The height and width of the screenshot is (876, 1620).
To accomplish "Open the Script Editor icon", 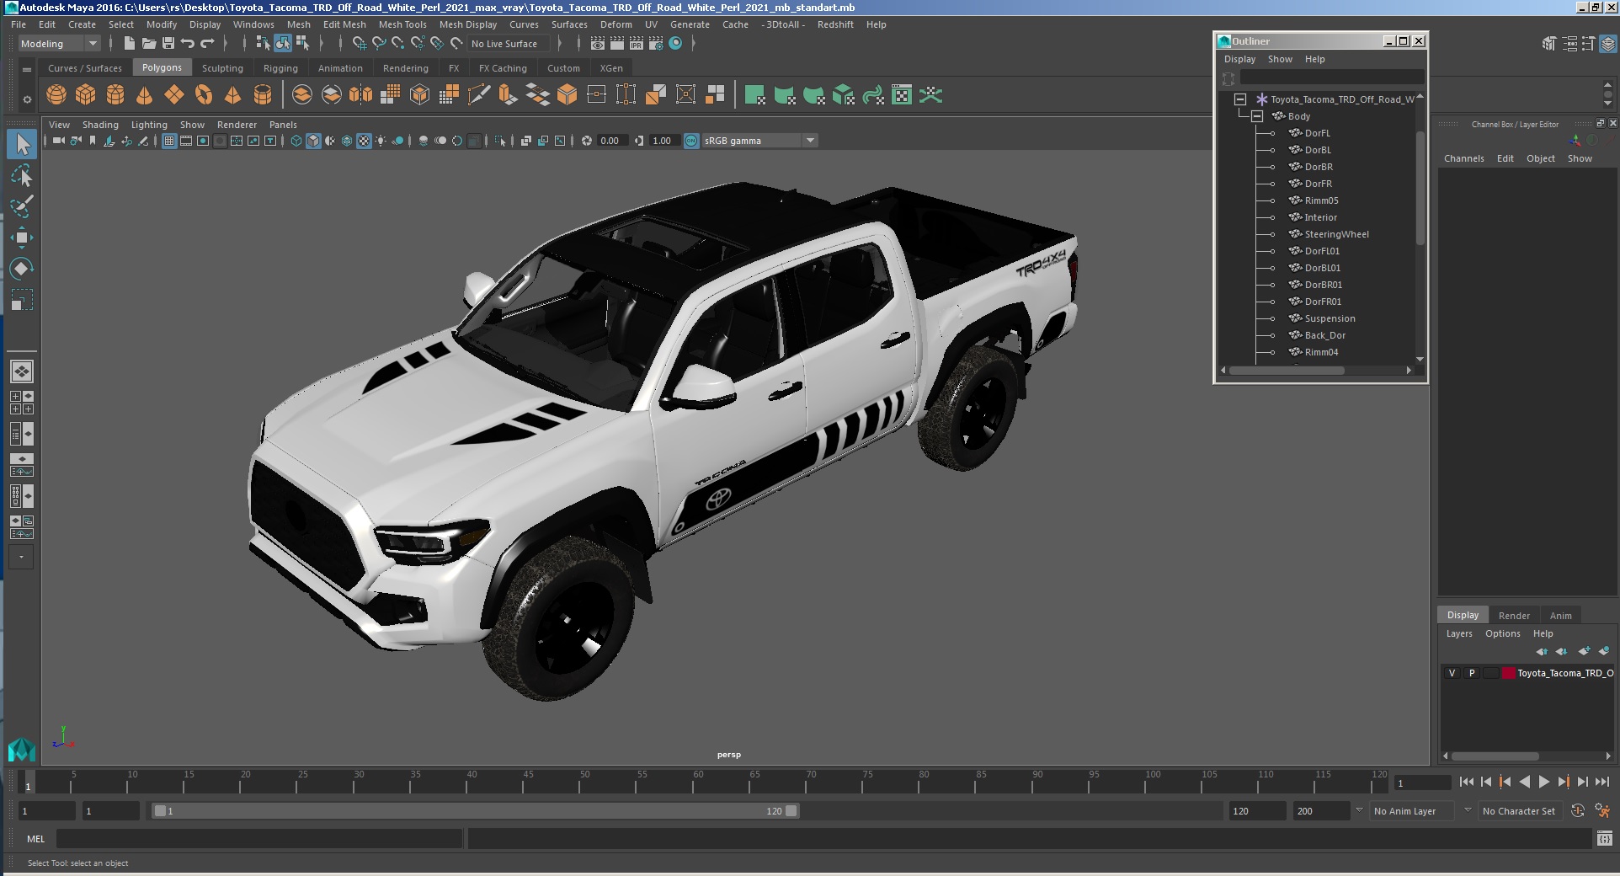I will pyautogui.click(x=1605, y=838).
